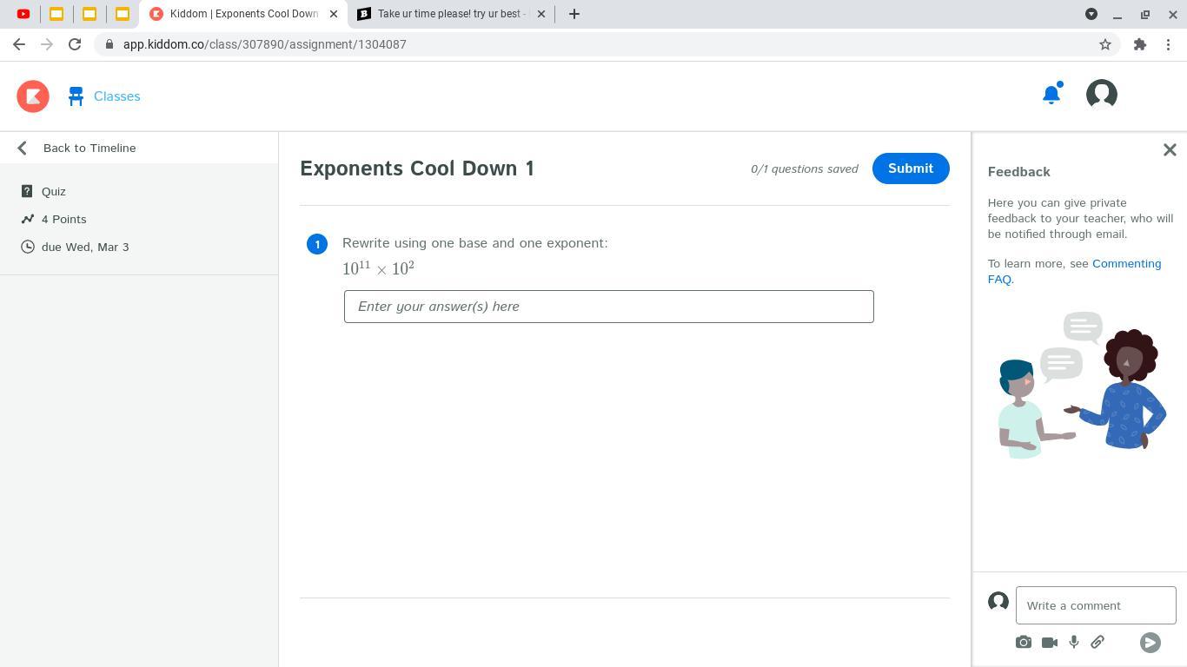Click the commenter avatar beside comment box
This screenshot has height=667, width=1187.
(x=998, y=601)
